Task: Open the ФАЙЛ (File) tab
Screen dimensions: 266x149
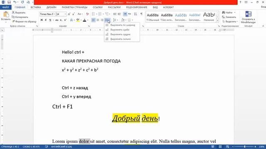Action: [x=5, y=7]
